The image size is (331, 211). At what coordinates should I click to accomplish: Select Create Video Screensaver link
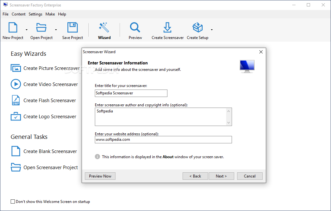click(x=51, y=84)
